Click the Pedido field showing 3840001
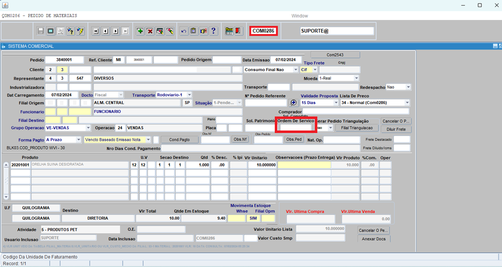The width and height of the screenshot is (502, 267). pos(65,60)
